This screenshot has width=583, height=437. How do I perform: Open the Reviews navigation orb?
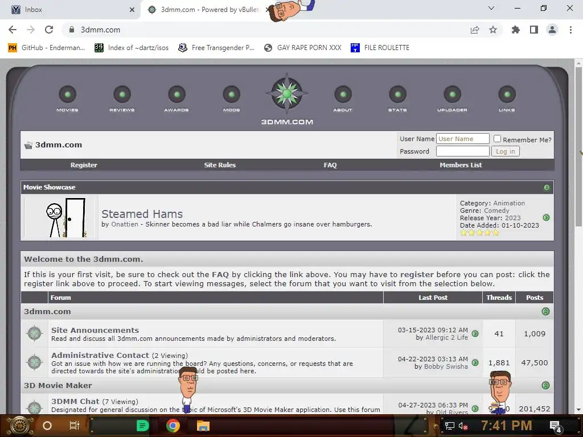(122, 94)
